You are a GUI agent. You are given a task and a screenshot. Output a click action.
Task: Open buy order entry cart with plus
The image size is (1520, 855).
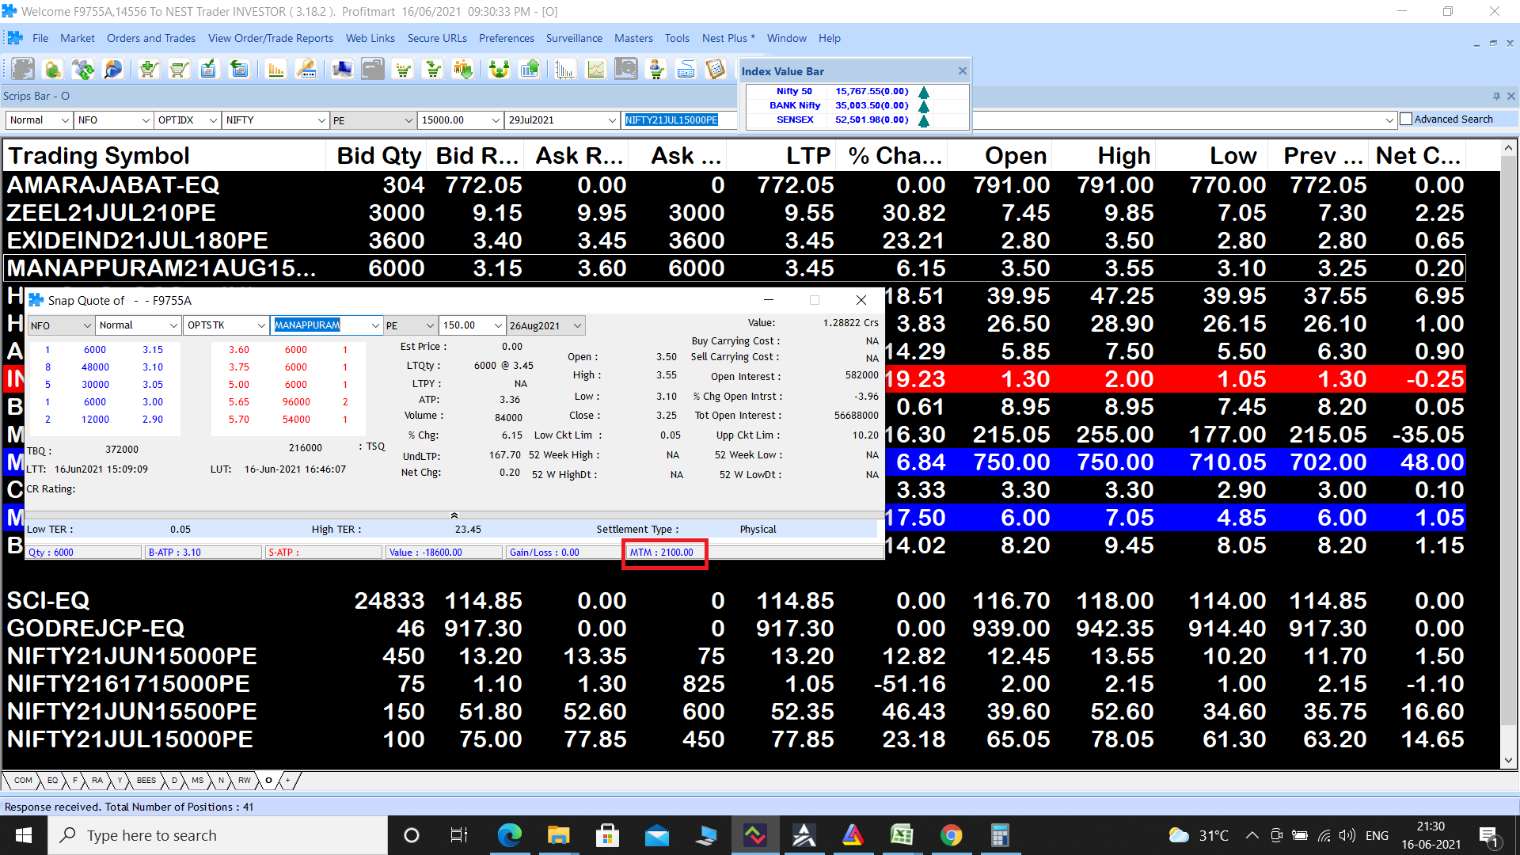148,70
